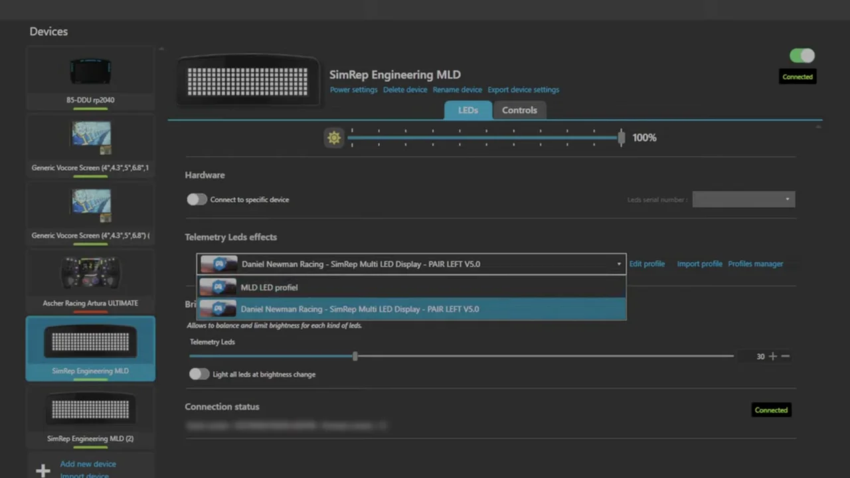This screenshot has height=478, width=850.
Task: Click the Delete device link
Action: click(405, 90)
